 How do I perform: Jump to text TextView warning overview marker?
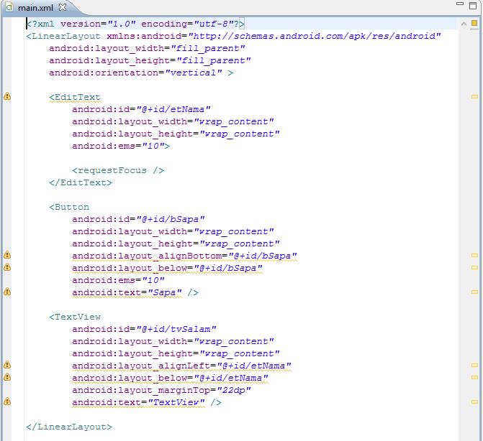(474, 401)
